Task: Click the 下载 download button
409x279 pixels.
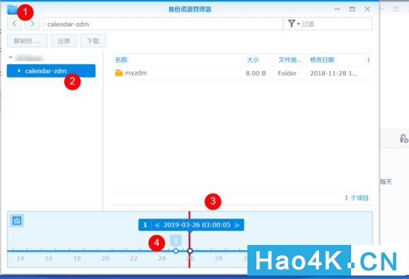Action: [x=93, y=41]
